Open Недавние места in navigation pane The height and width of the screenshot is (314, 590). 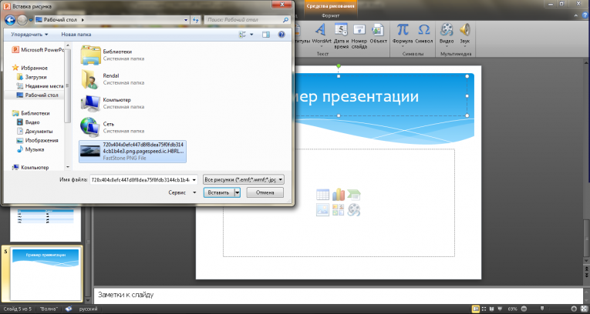click(x=40, y=86)
